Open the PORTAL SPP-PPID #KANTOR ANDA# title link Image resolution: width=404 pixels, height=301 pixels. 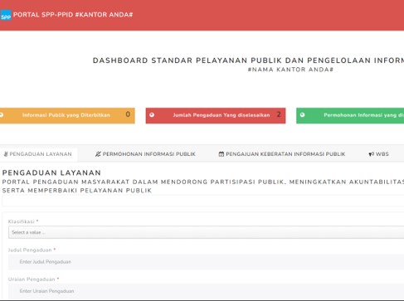click(x=73, y=15)
